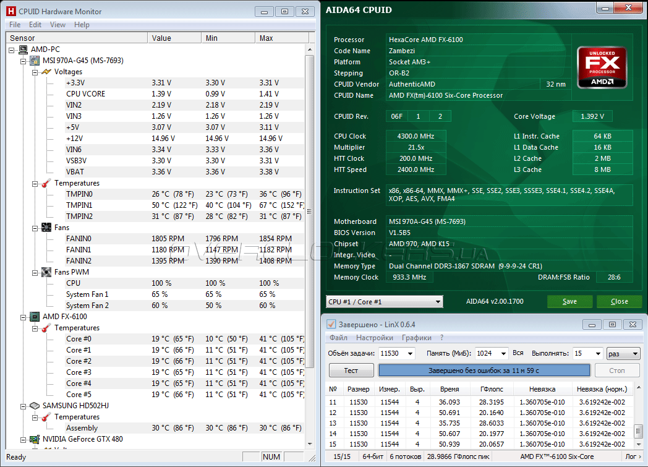Click the AMD FX processor logo

coord(602,67)
